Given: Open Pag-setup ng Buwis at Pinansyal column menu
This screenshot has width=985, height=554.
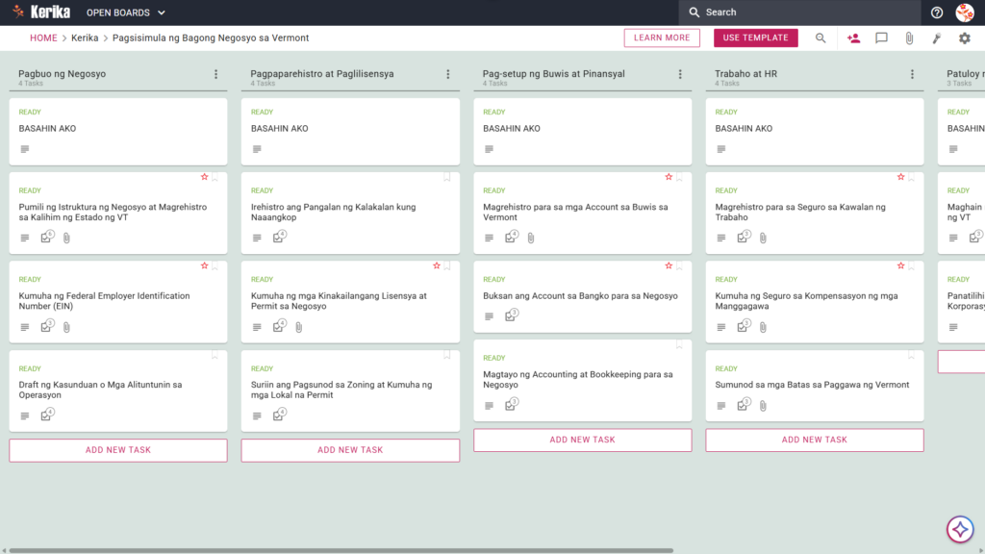Looking at the screenshot, I should coord(680,74).
